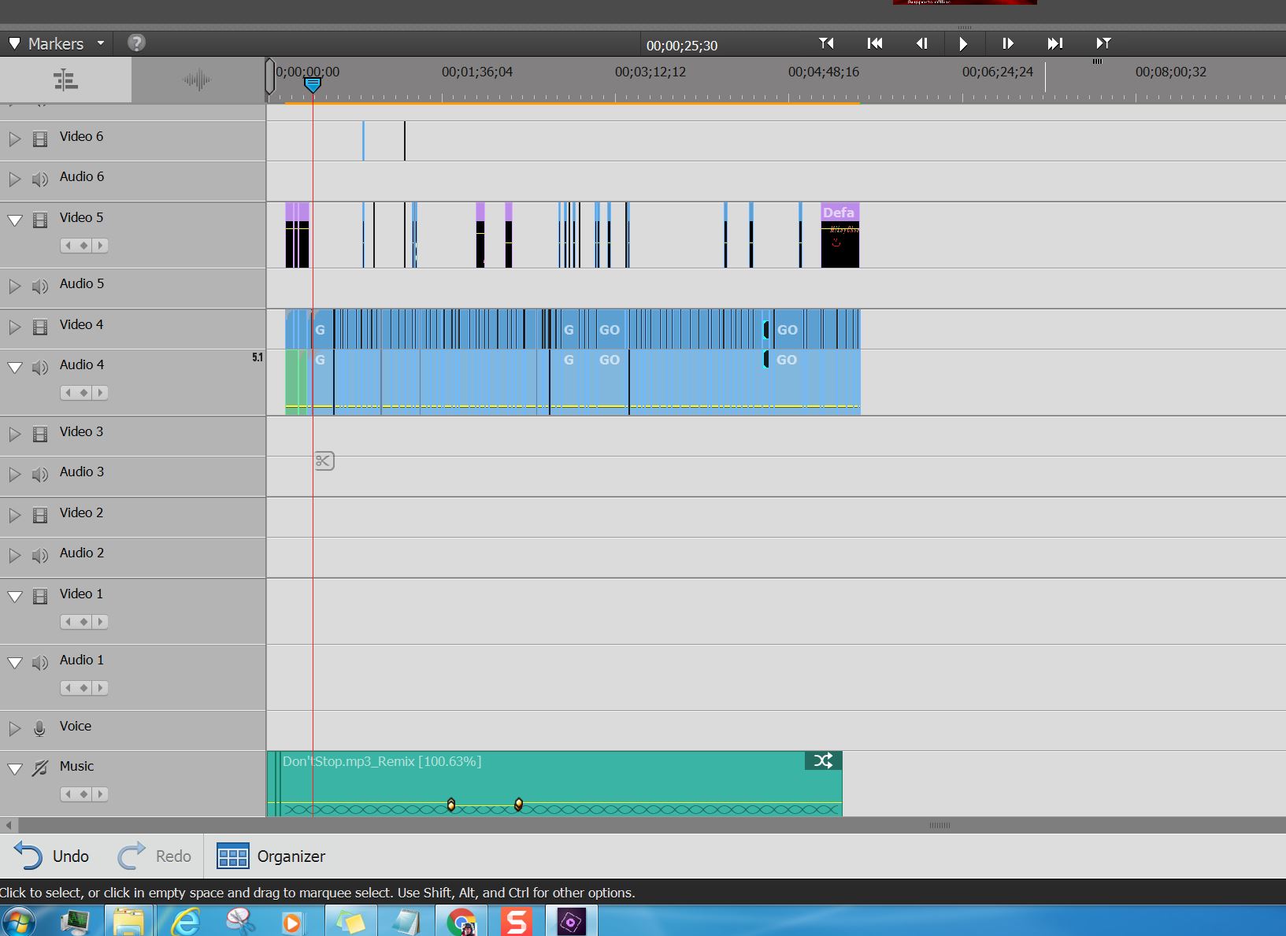Expand the Video 2 track
Screen dimensions: 1286x936
[x=14, y=515]
